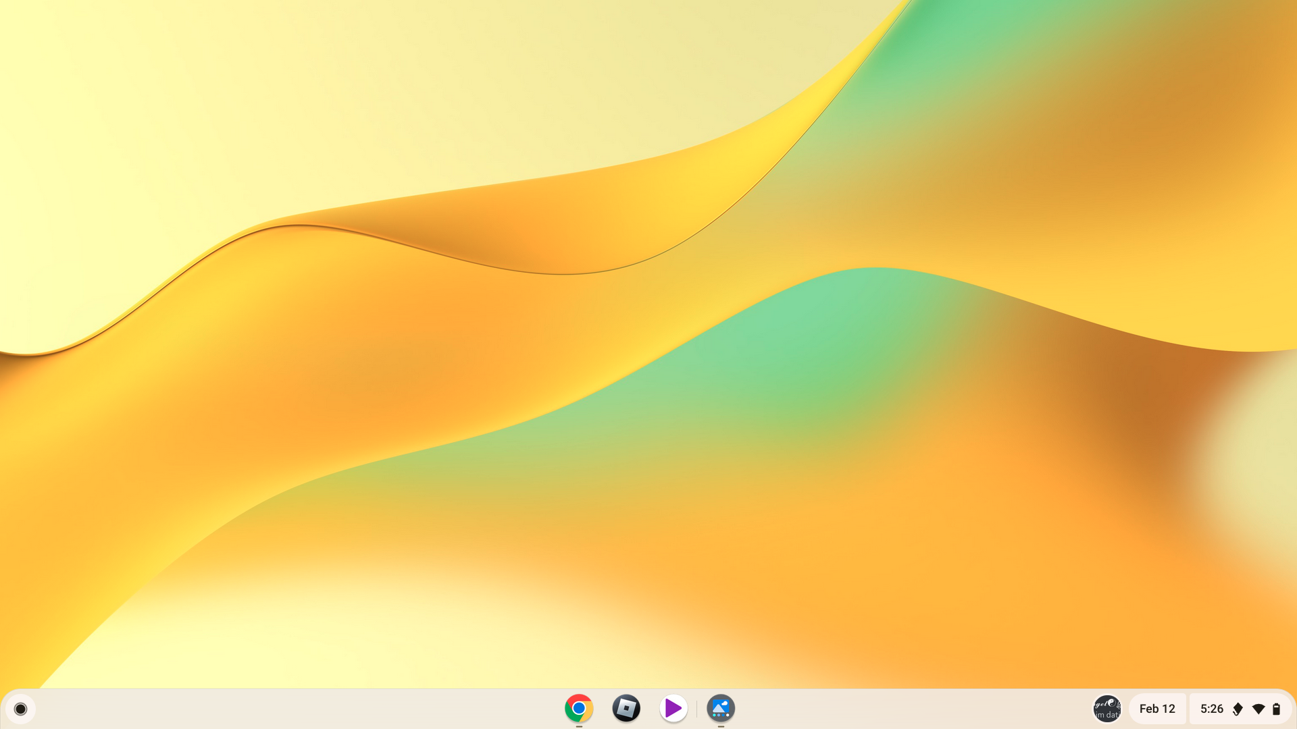
Task: Click the circular user avatar in the shelf
Action: click(1107, 709)
